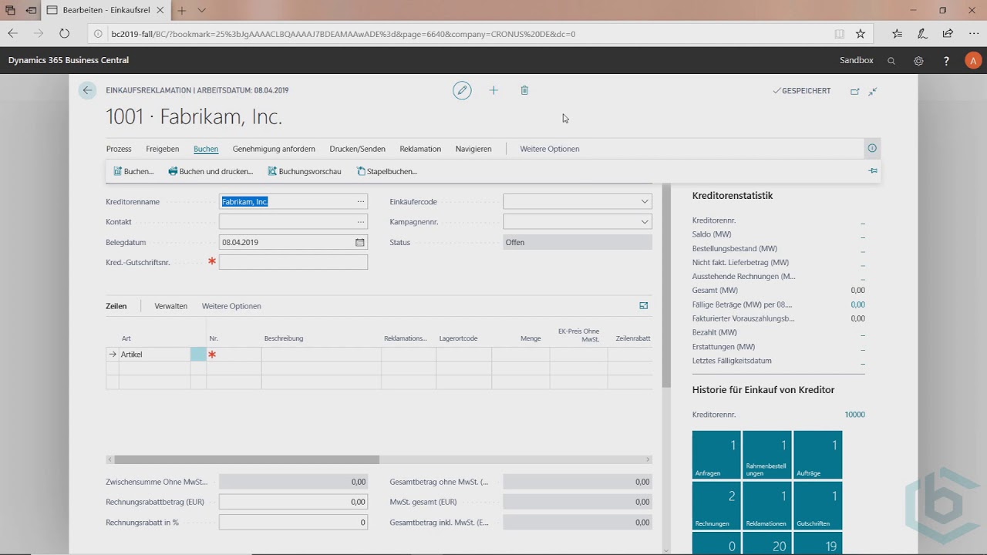Click the Kred.-Gutschriftsnr. input field
This screenshot has width=987, height=555.
tap(293, 262)
